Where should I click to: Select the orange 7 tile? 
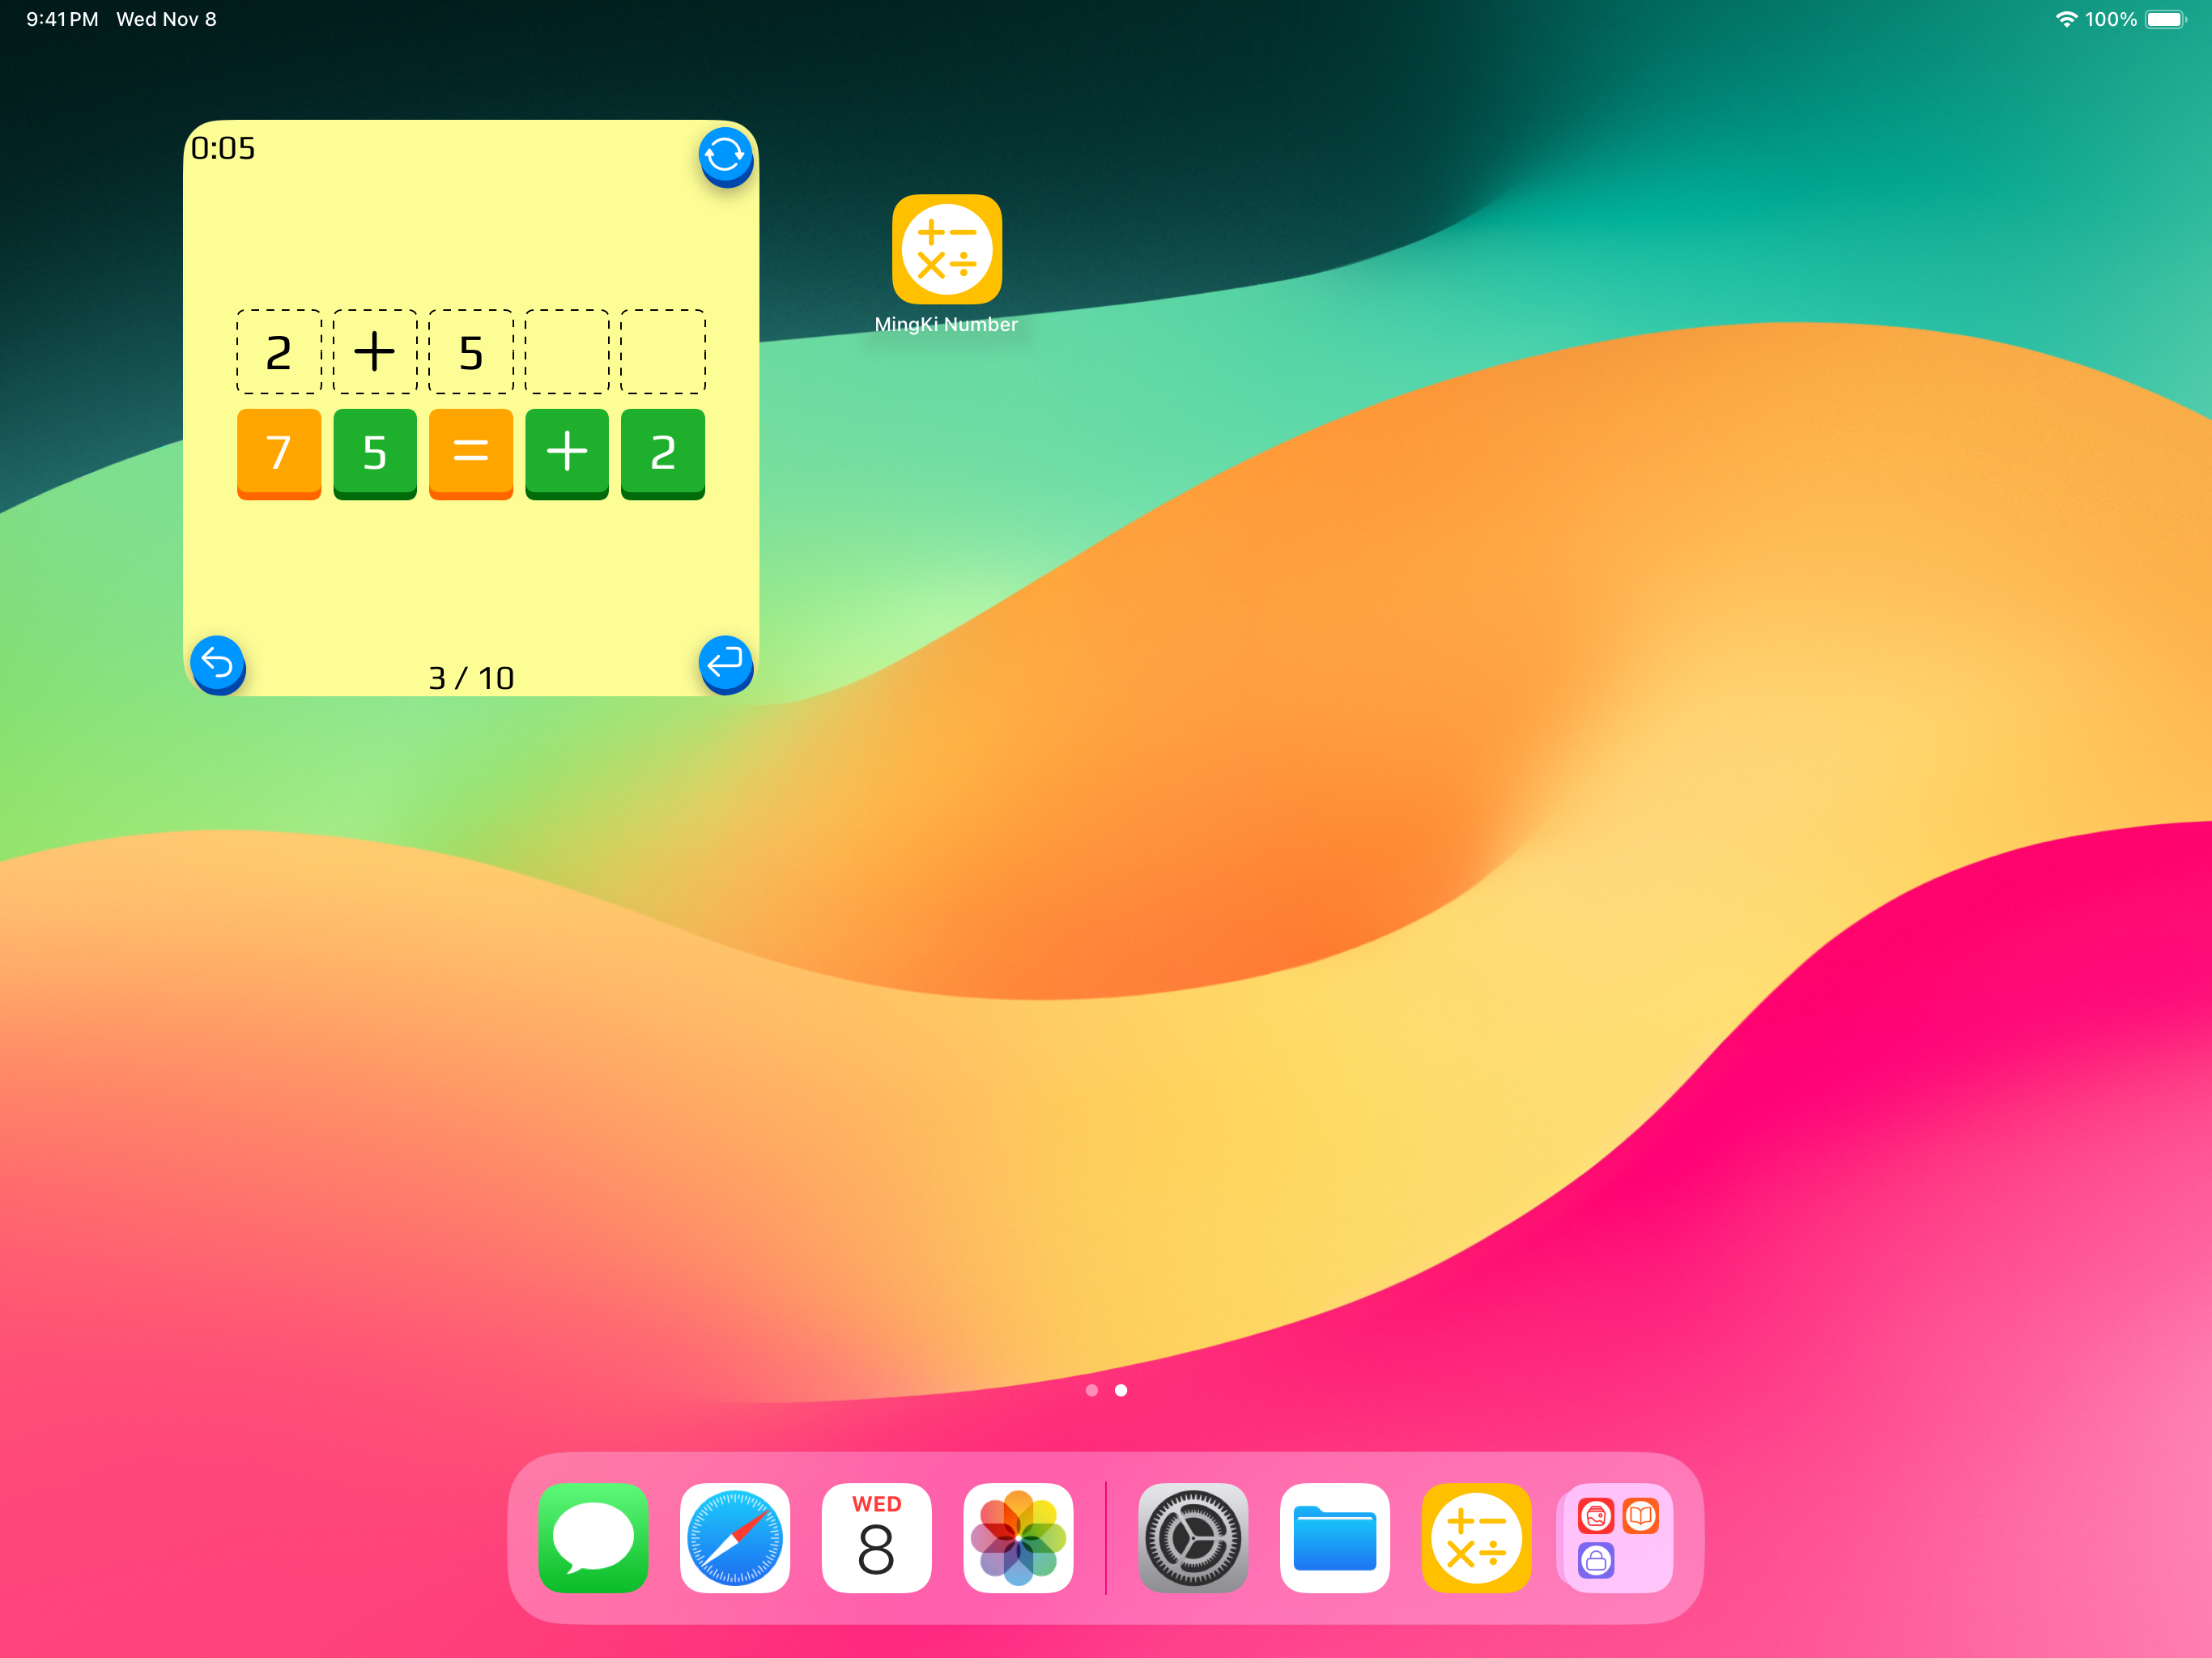coord(279,454)
